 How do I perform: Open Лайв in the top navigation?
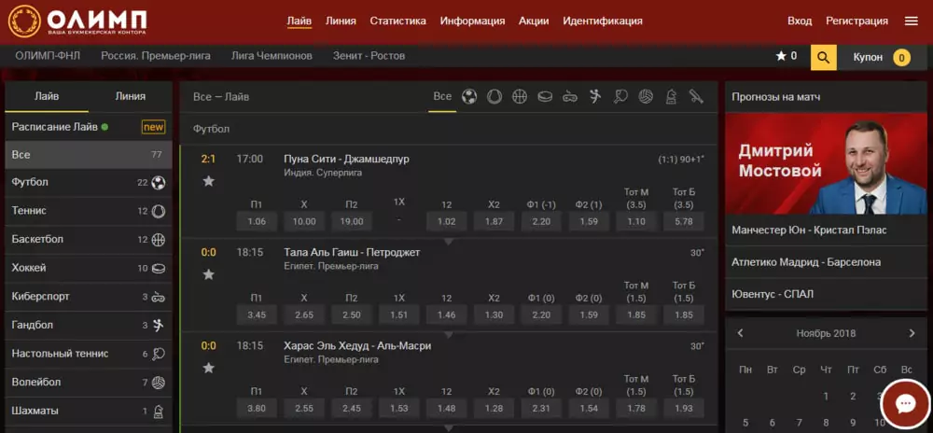click(299, 21)
